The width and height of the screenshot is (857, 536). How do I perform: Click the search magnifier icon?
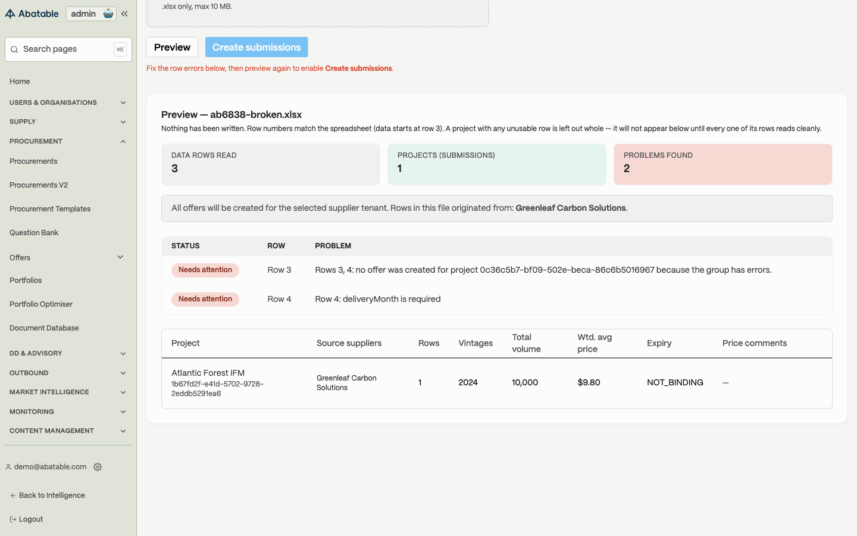click(x=14, y=49)
